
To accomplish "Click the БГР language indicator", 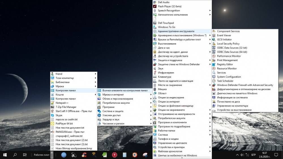I will pyautogui.click(x=253, y=155).
